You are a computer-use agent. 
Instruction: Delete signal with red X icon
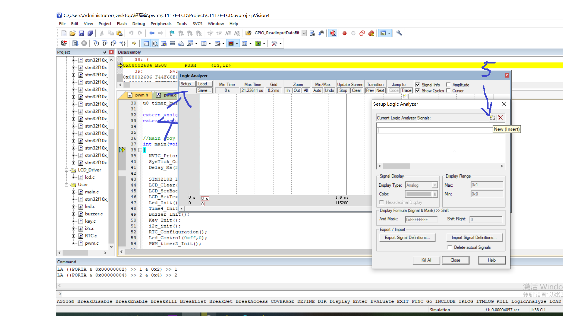tap(501, 118)
